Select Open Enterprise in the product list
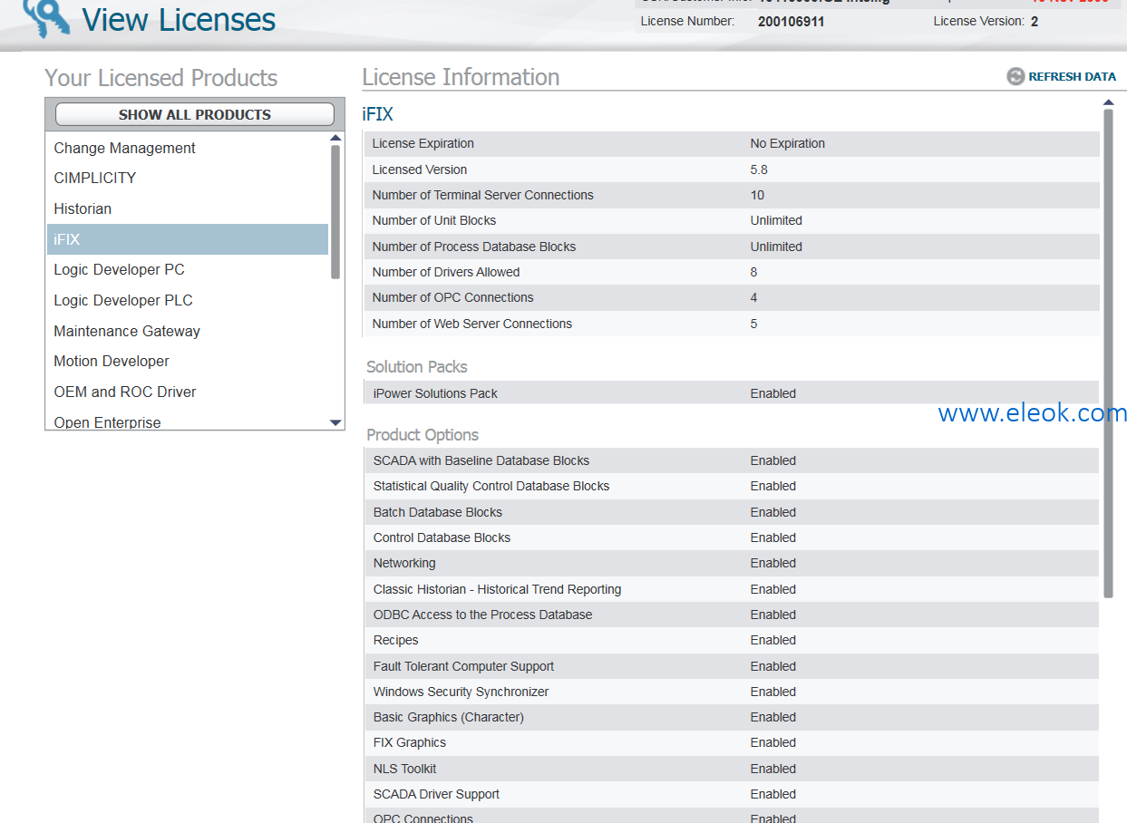Image resolution: width=1127 pixels, height=823 pixels. pyautogui.click(x=188, y=421)
